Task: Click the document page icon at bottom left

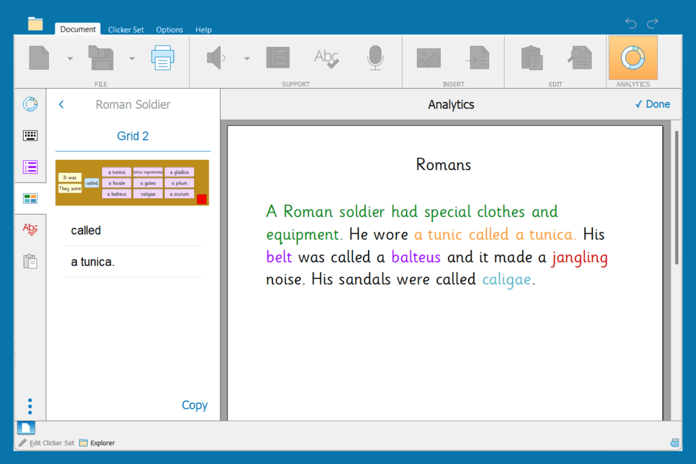Action: (x=26, y=428)
